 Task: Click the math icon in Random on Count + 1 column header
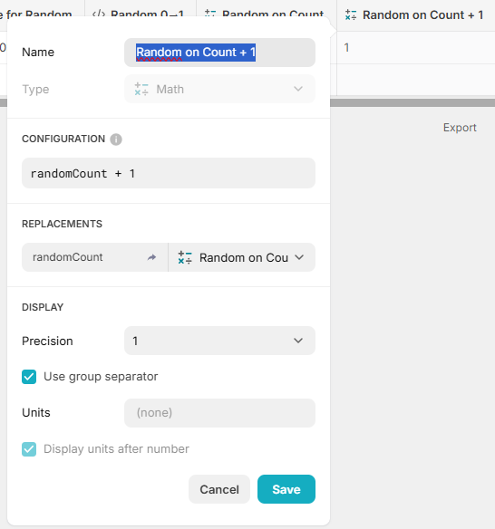[x=351, y=14]
